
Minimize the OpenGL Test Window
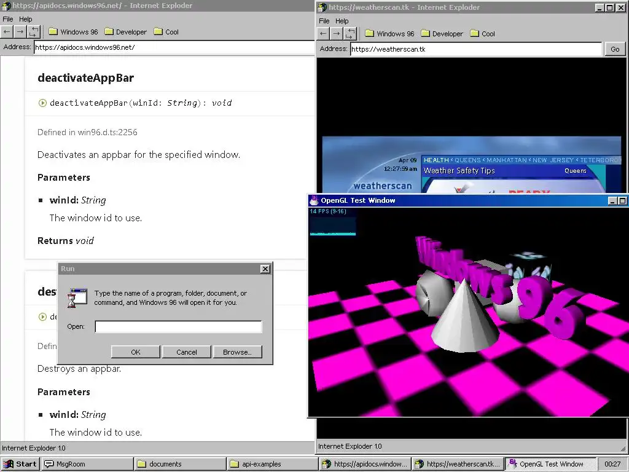click(x=612, y=201)
